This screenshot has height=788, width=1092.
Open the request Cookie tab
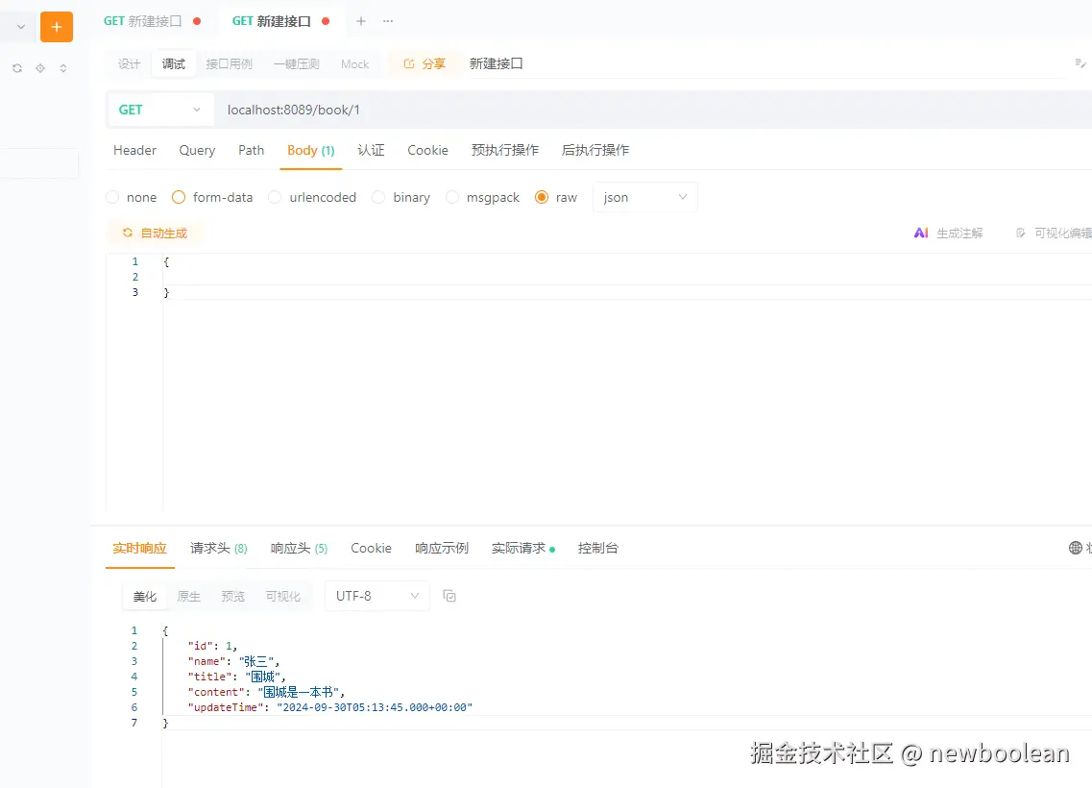[x=427, y=150]
